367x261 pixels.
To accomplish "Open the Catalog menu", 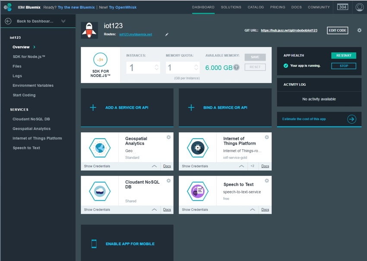I will tap(256, 7).
